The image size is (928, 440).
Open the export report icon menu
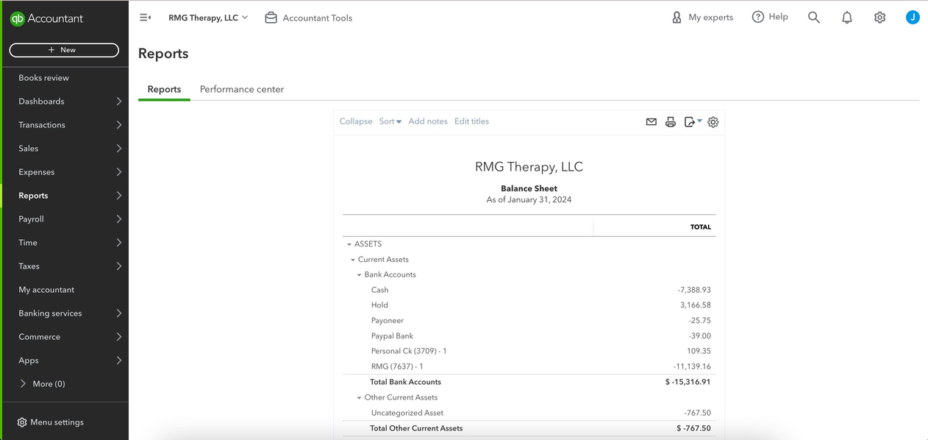tap(693, 122)
